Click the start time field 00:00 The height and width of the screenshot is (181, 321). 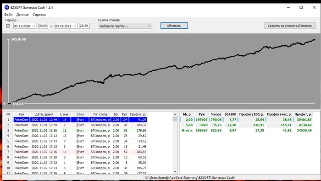[43, 26]
